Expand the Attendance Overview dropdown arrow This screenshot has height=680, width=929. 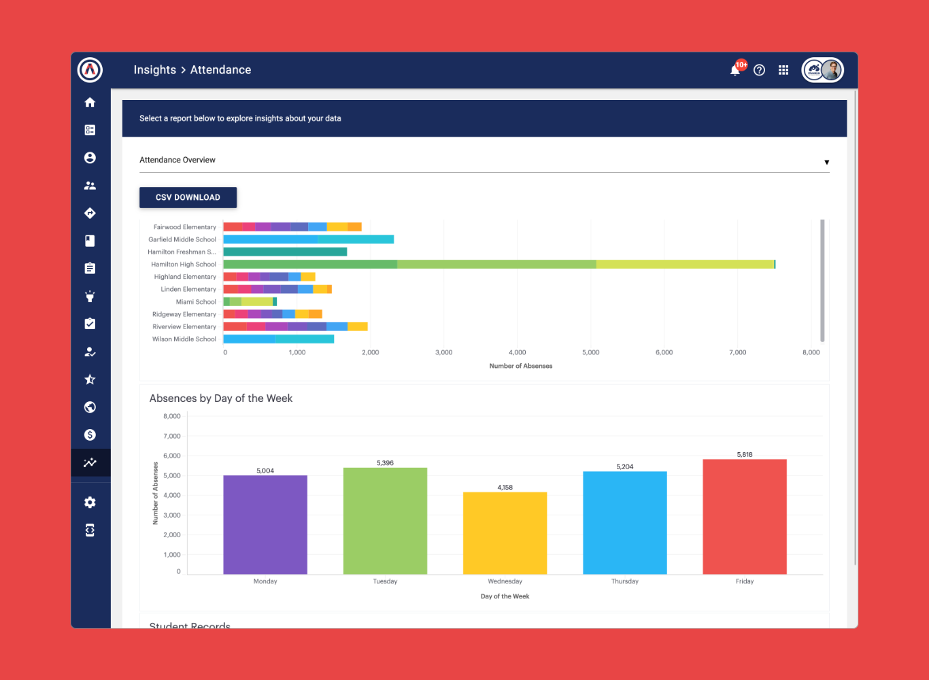[827, 162]
